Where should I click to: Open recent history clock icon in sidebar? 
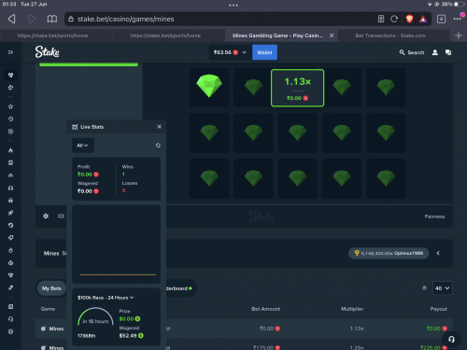(x=10, y=119)
